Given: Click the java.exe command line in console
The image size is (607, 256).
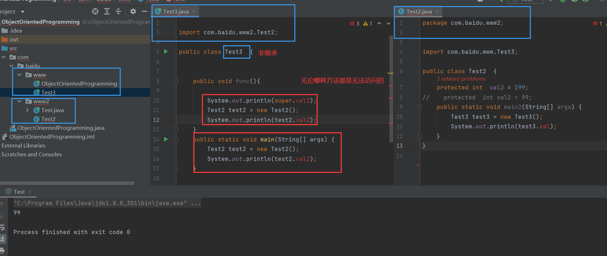Looking at the screenshot, I should pyautogui.click(x=107, y=203).
